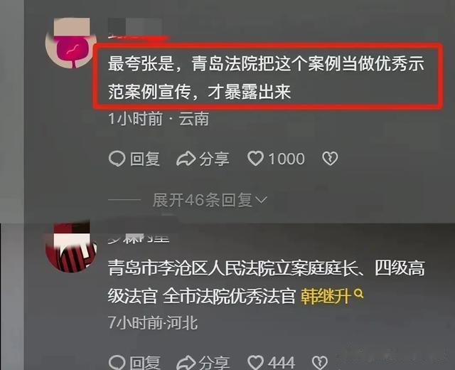Open first commenter's wine glass avatar

[71, 43]
